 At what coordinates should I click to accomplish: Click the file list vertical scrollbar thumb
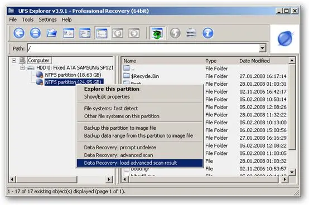(x=292, y=107)
